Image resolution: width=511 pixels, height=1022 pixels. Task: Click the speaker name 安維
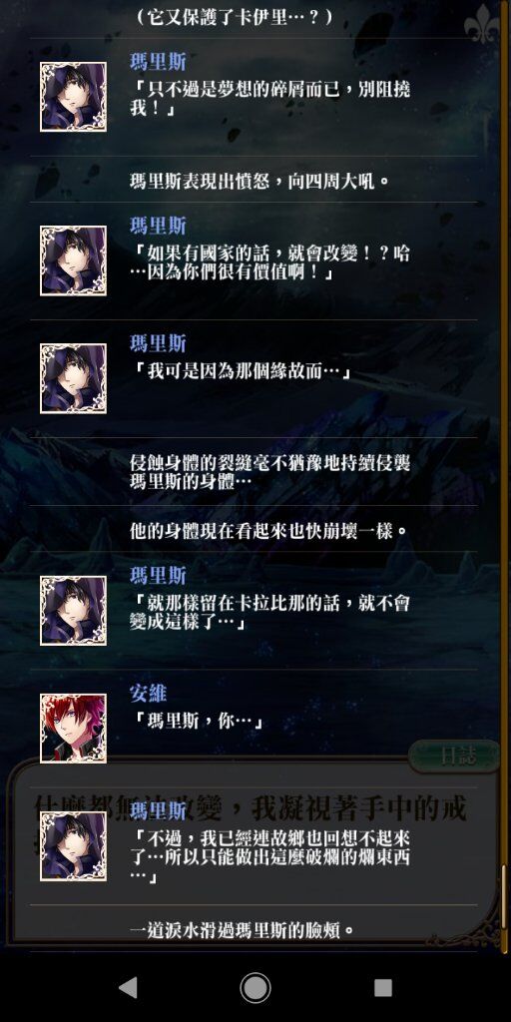148,694
